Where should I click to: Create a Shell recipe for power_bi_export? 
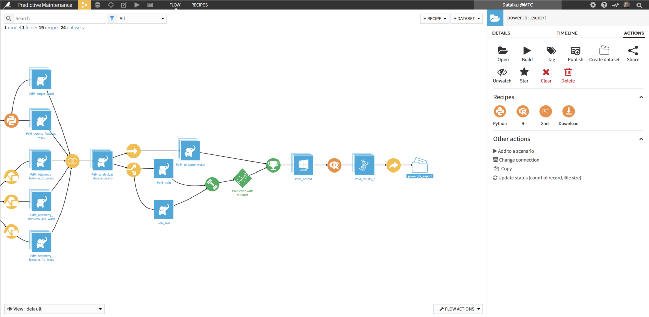pos(546,111)
